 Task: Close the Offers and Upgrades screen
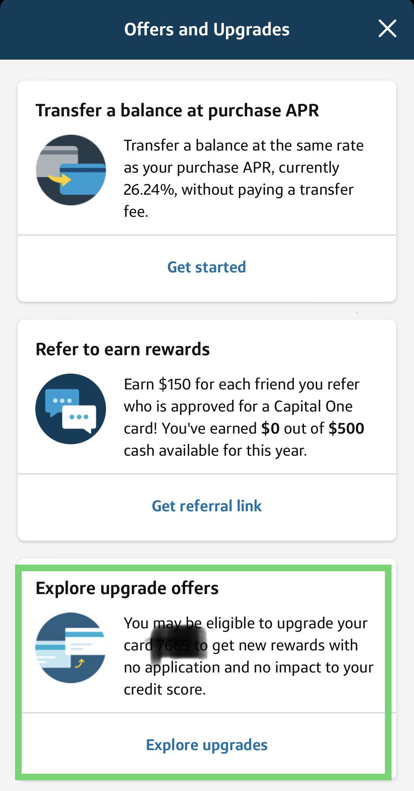point(387,29)
